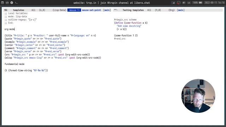Click the volume tray icon
This screenshot has height=127, width=226.
(x=184, y=3)
